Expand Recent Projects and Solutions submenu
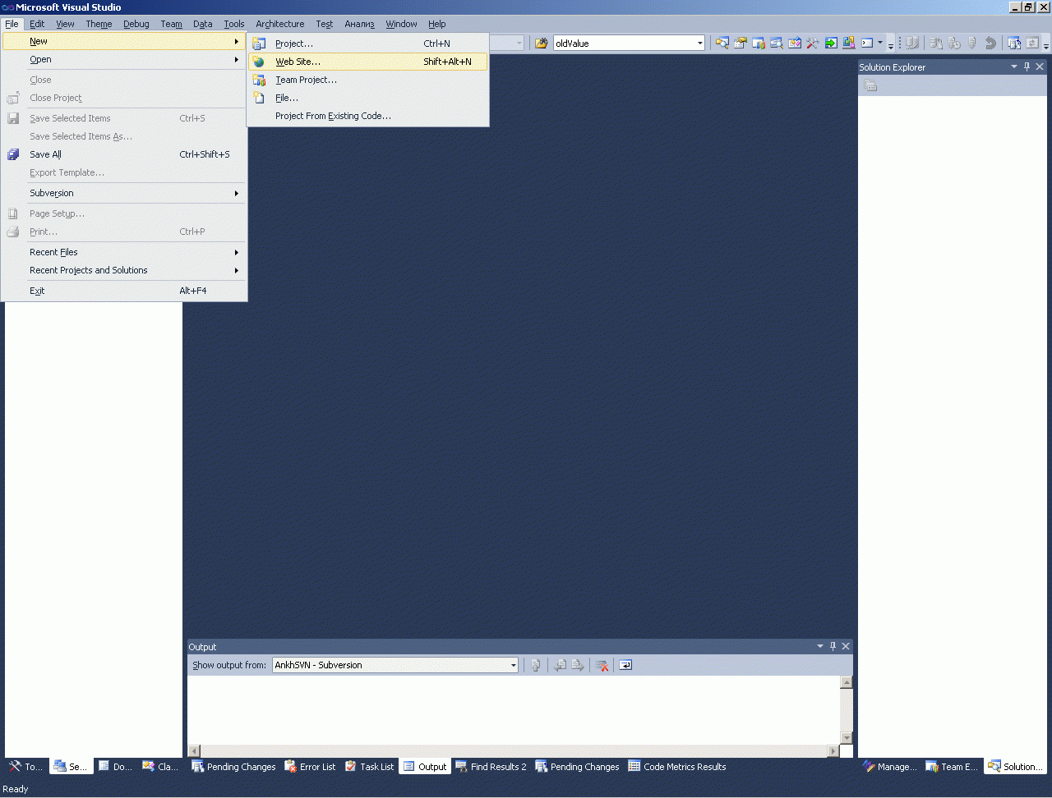The image size is (1052, 798). point(123,270)
